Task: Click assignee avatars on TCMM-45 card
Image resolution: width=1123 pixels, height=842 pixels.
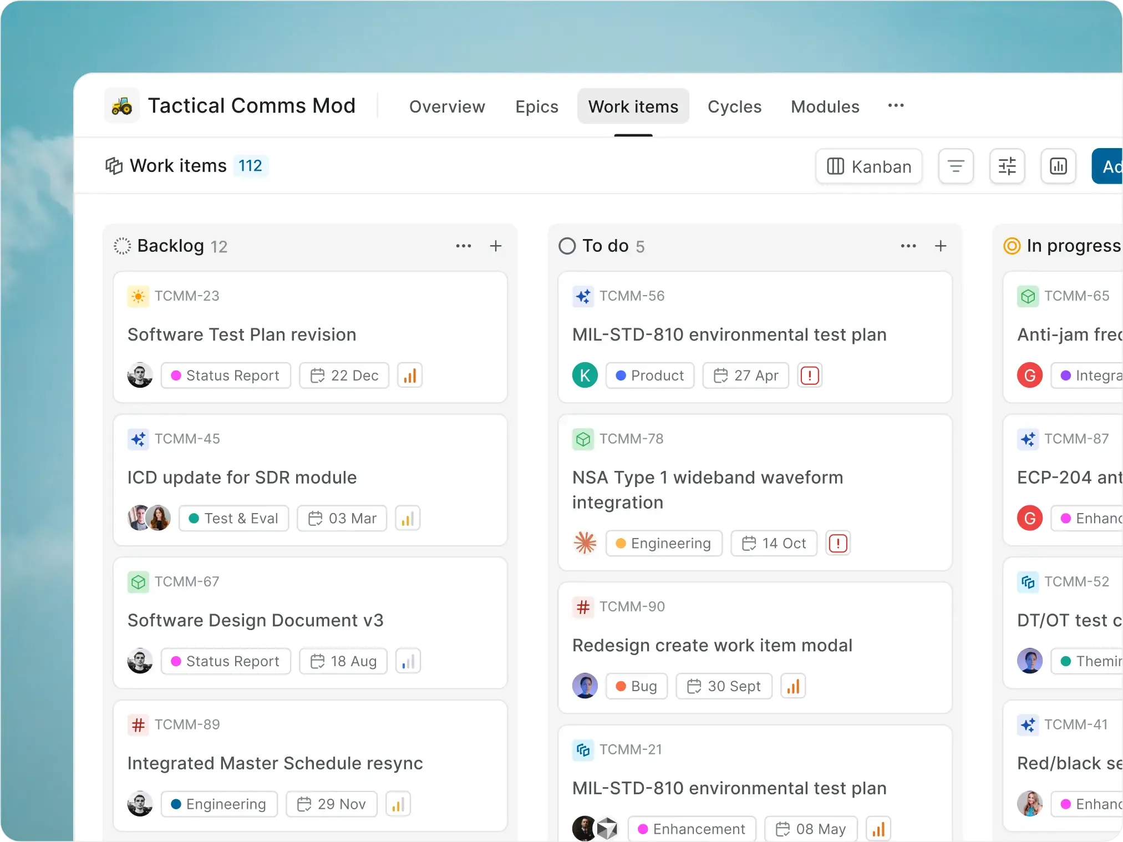Action: coord(149,518)
